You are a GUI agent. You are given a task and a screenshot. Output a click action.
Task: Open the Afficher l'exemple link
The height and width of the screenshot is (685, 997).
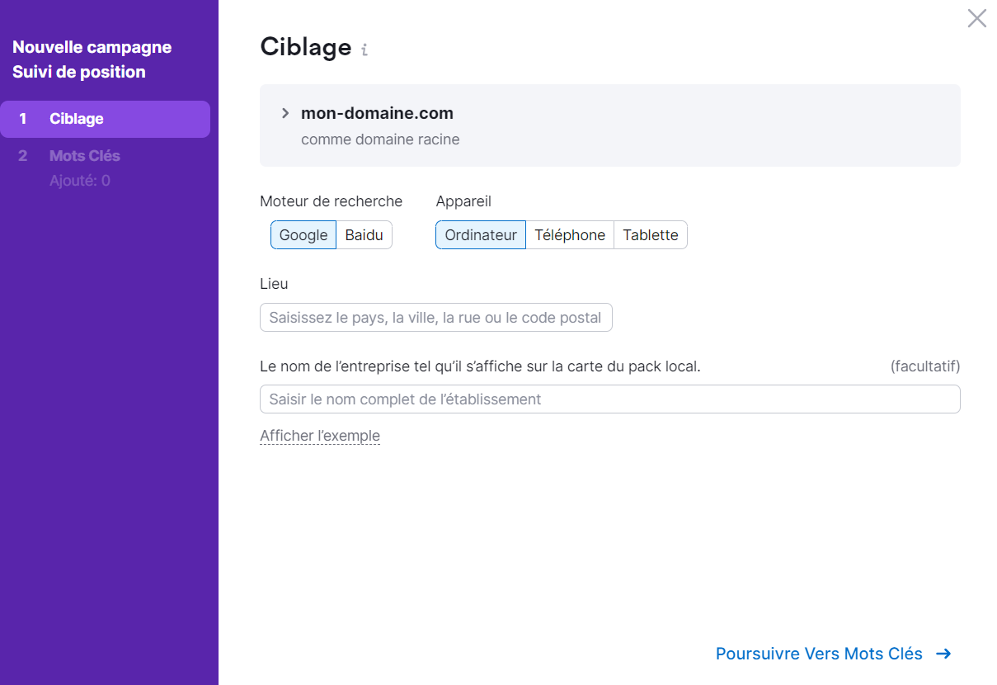[x=320, y=436]
